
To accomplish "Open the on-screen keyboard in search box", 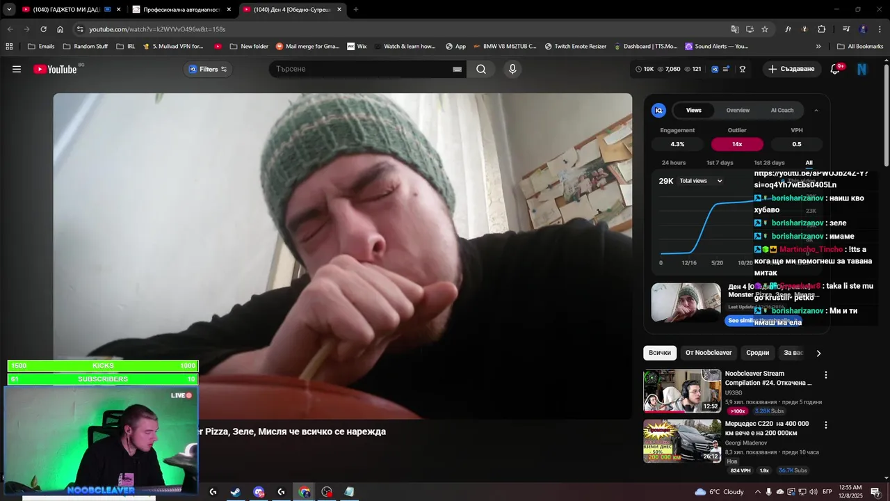I will click(x=457, y=69).
